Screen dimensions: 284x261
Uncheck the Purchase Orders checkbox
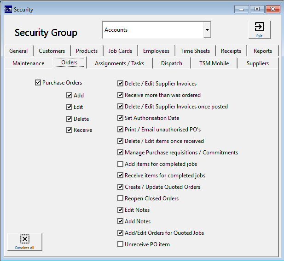38,83
